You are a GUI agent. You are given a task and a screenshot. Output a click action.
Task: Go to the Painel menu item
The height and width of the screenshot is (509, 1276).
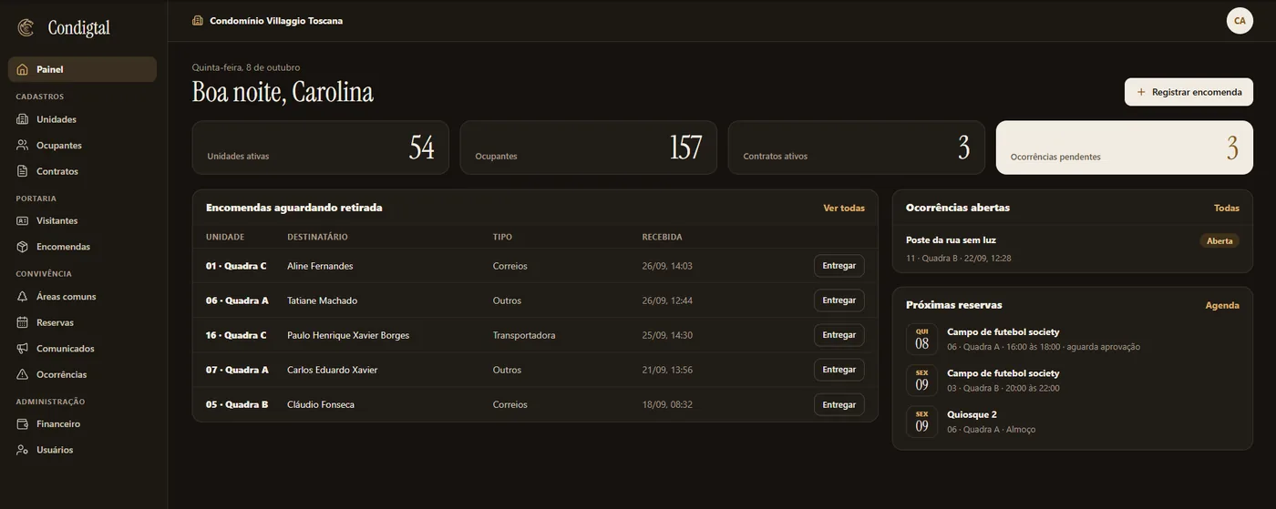pyautogui.click(x=82, y=69)
